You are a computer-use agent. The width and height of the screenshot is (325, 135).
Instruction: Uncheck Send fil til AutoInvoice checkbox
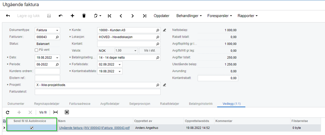pyautogui.click(x=32, y=128)
